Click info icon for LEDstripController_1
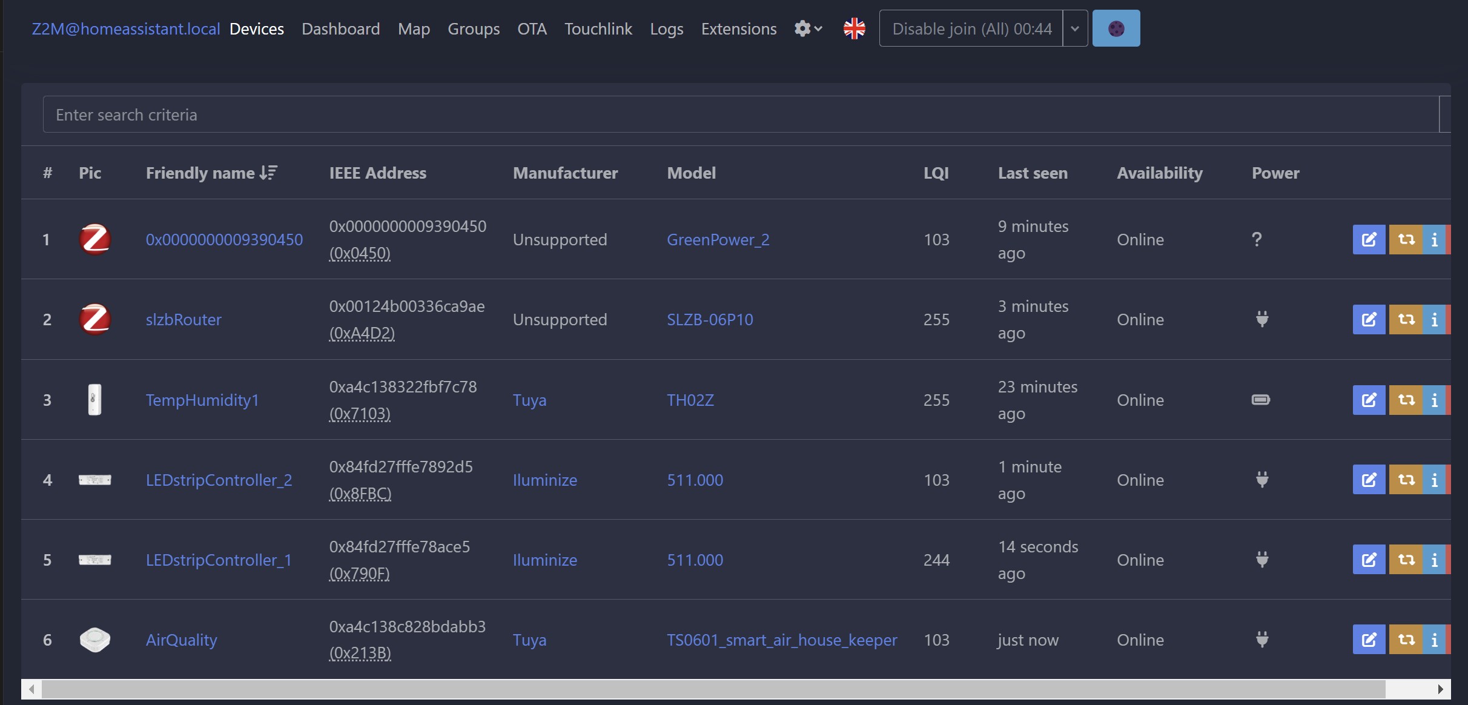Viewport: 1468px width, 705px height. (x=1434, y=560)
